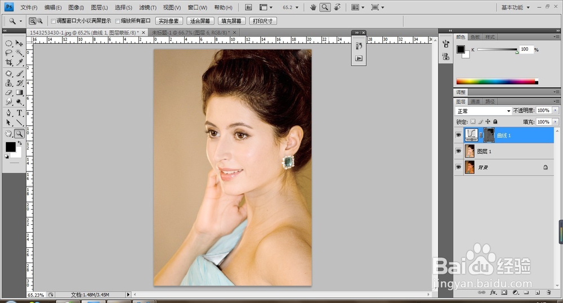Switch to the 通道 channels tab

click(475, 102)
